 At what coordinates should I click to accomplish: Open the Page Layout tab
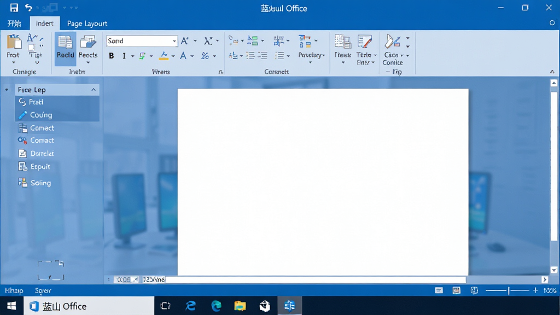(87, 24)
